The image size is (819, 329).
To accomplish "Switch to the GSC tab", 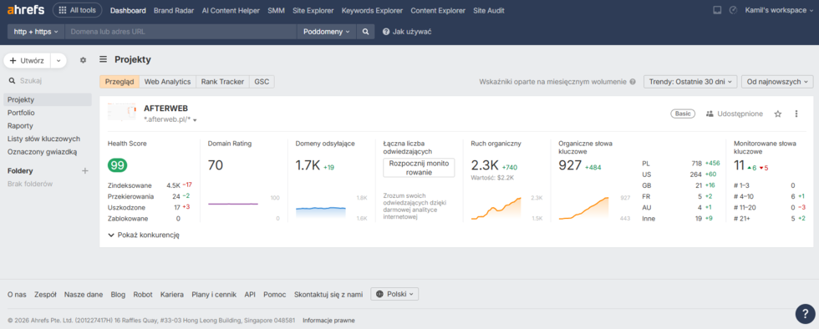I will (x=262, y=82).
